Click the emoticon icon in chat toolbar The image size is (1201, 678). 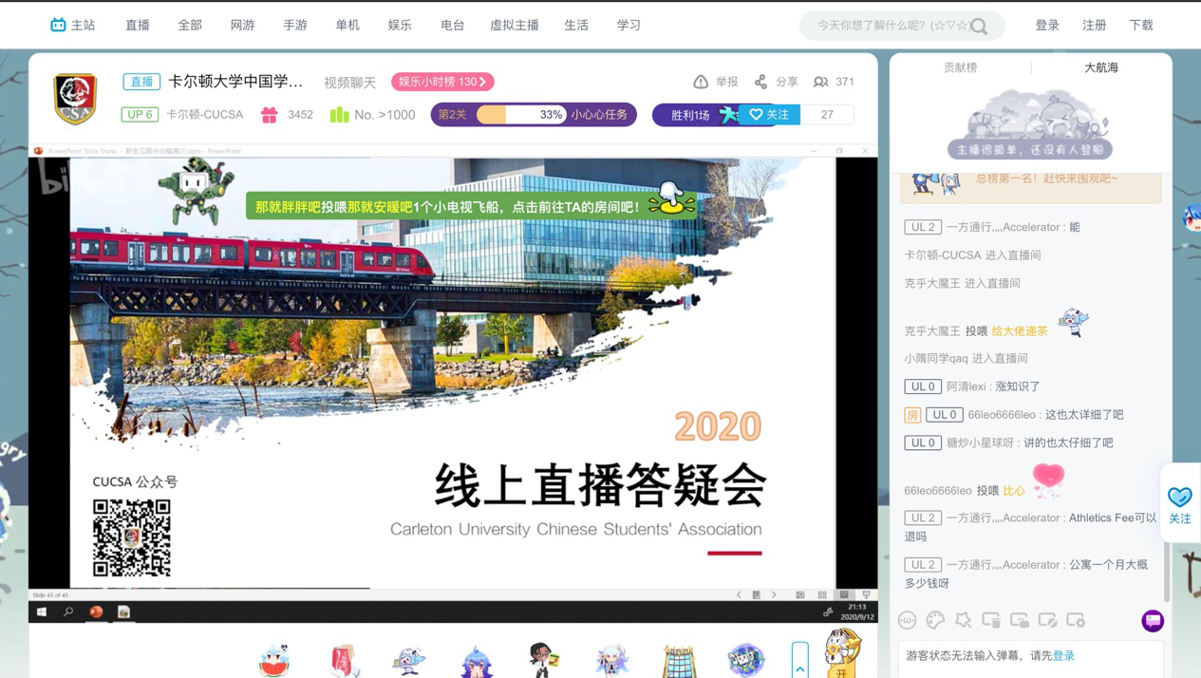pos(908,620)
